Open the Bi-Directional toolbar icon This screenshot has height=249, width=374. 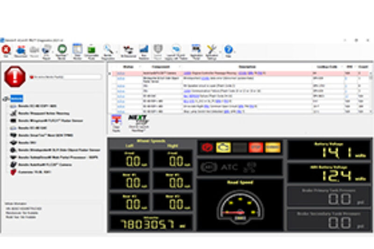[128, 50]
